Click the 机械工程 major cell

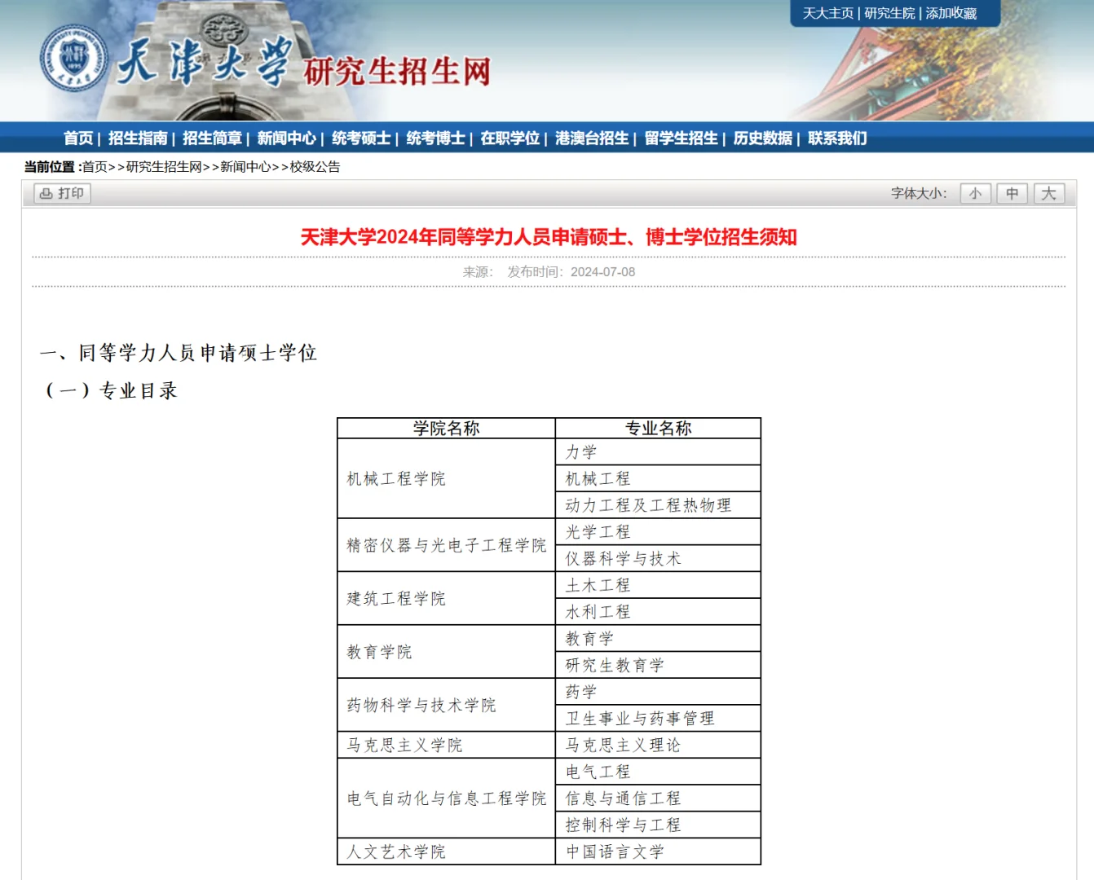click(658, 478)
